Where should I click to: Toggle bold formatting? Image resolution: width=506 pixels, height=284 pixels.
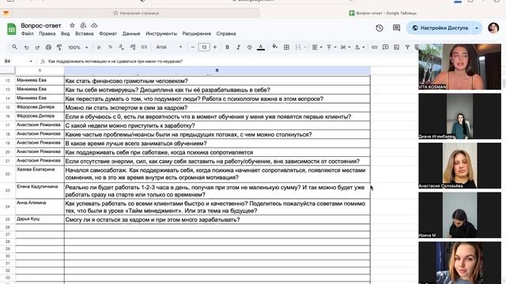click(227, 47)
